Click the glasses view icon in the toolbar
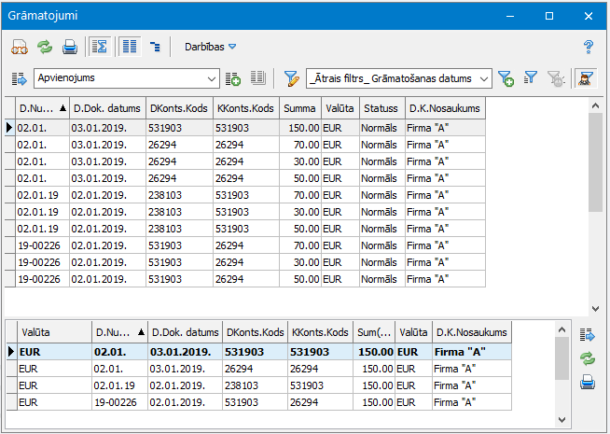This screenshot has width=610, height=434. click(19, 47)
